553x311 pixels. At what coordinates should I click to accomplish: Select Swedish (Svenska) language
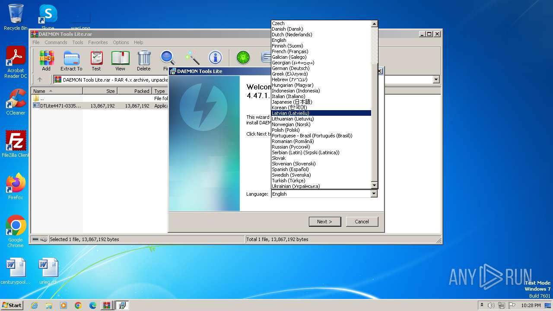click(321, 175)
